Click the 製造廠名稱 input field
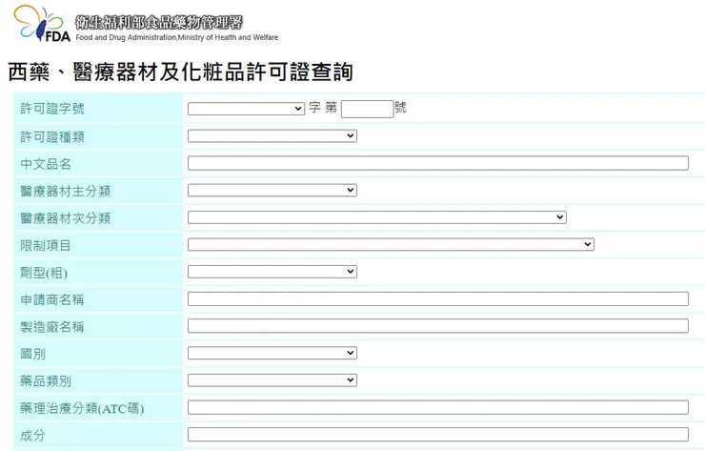 [438, 326]
